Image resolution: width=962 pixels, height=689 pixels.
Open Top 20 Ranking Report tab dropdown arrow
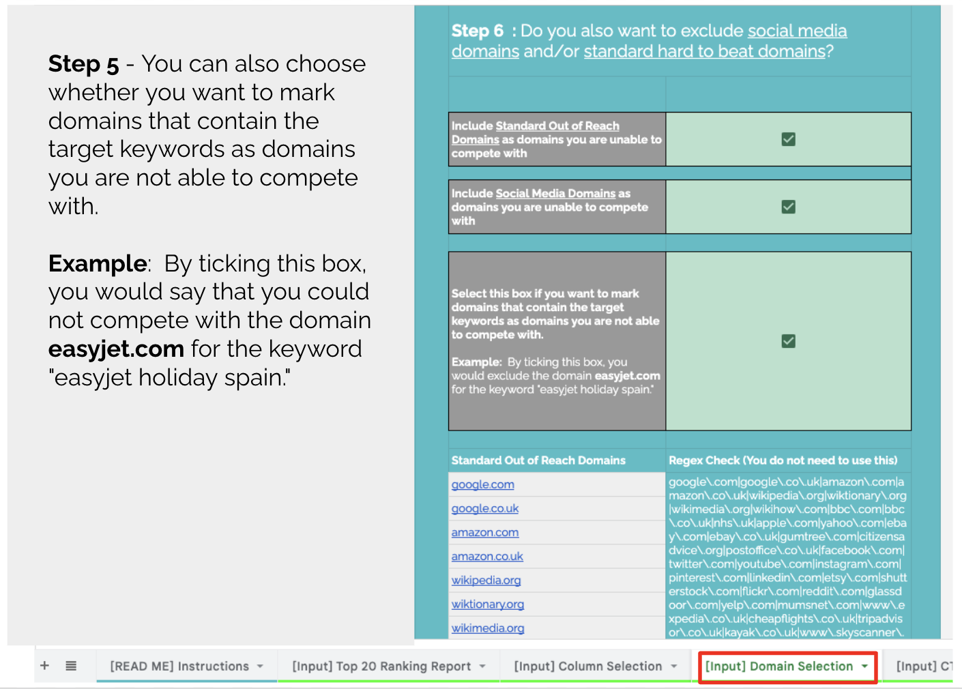tap(482, 666)
